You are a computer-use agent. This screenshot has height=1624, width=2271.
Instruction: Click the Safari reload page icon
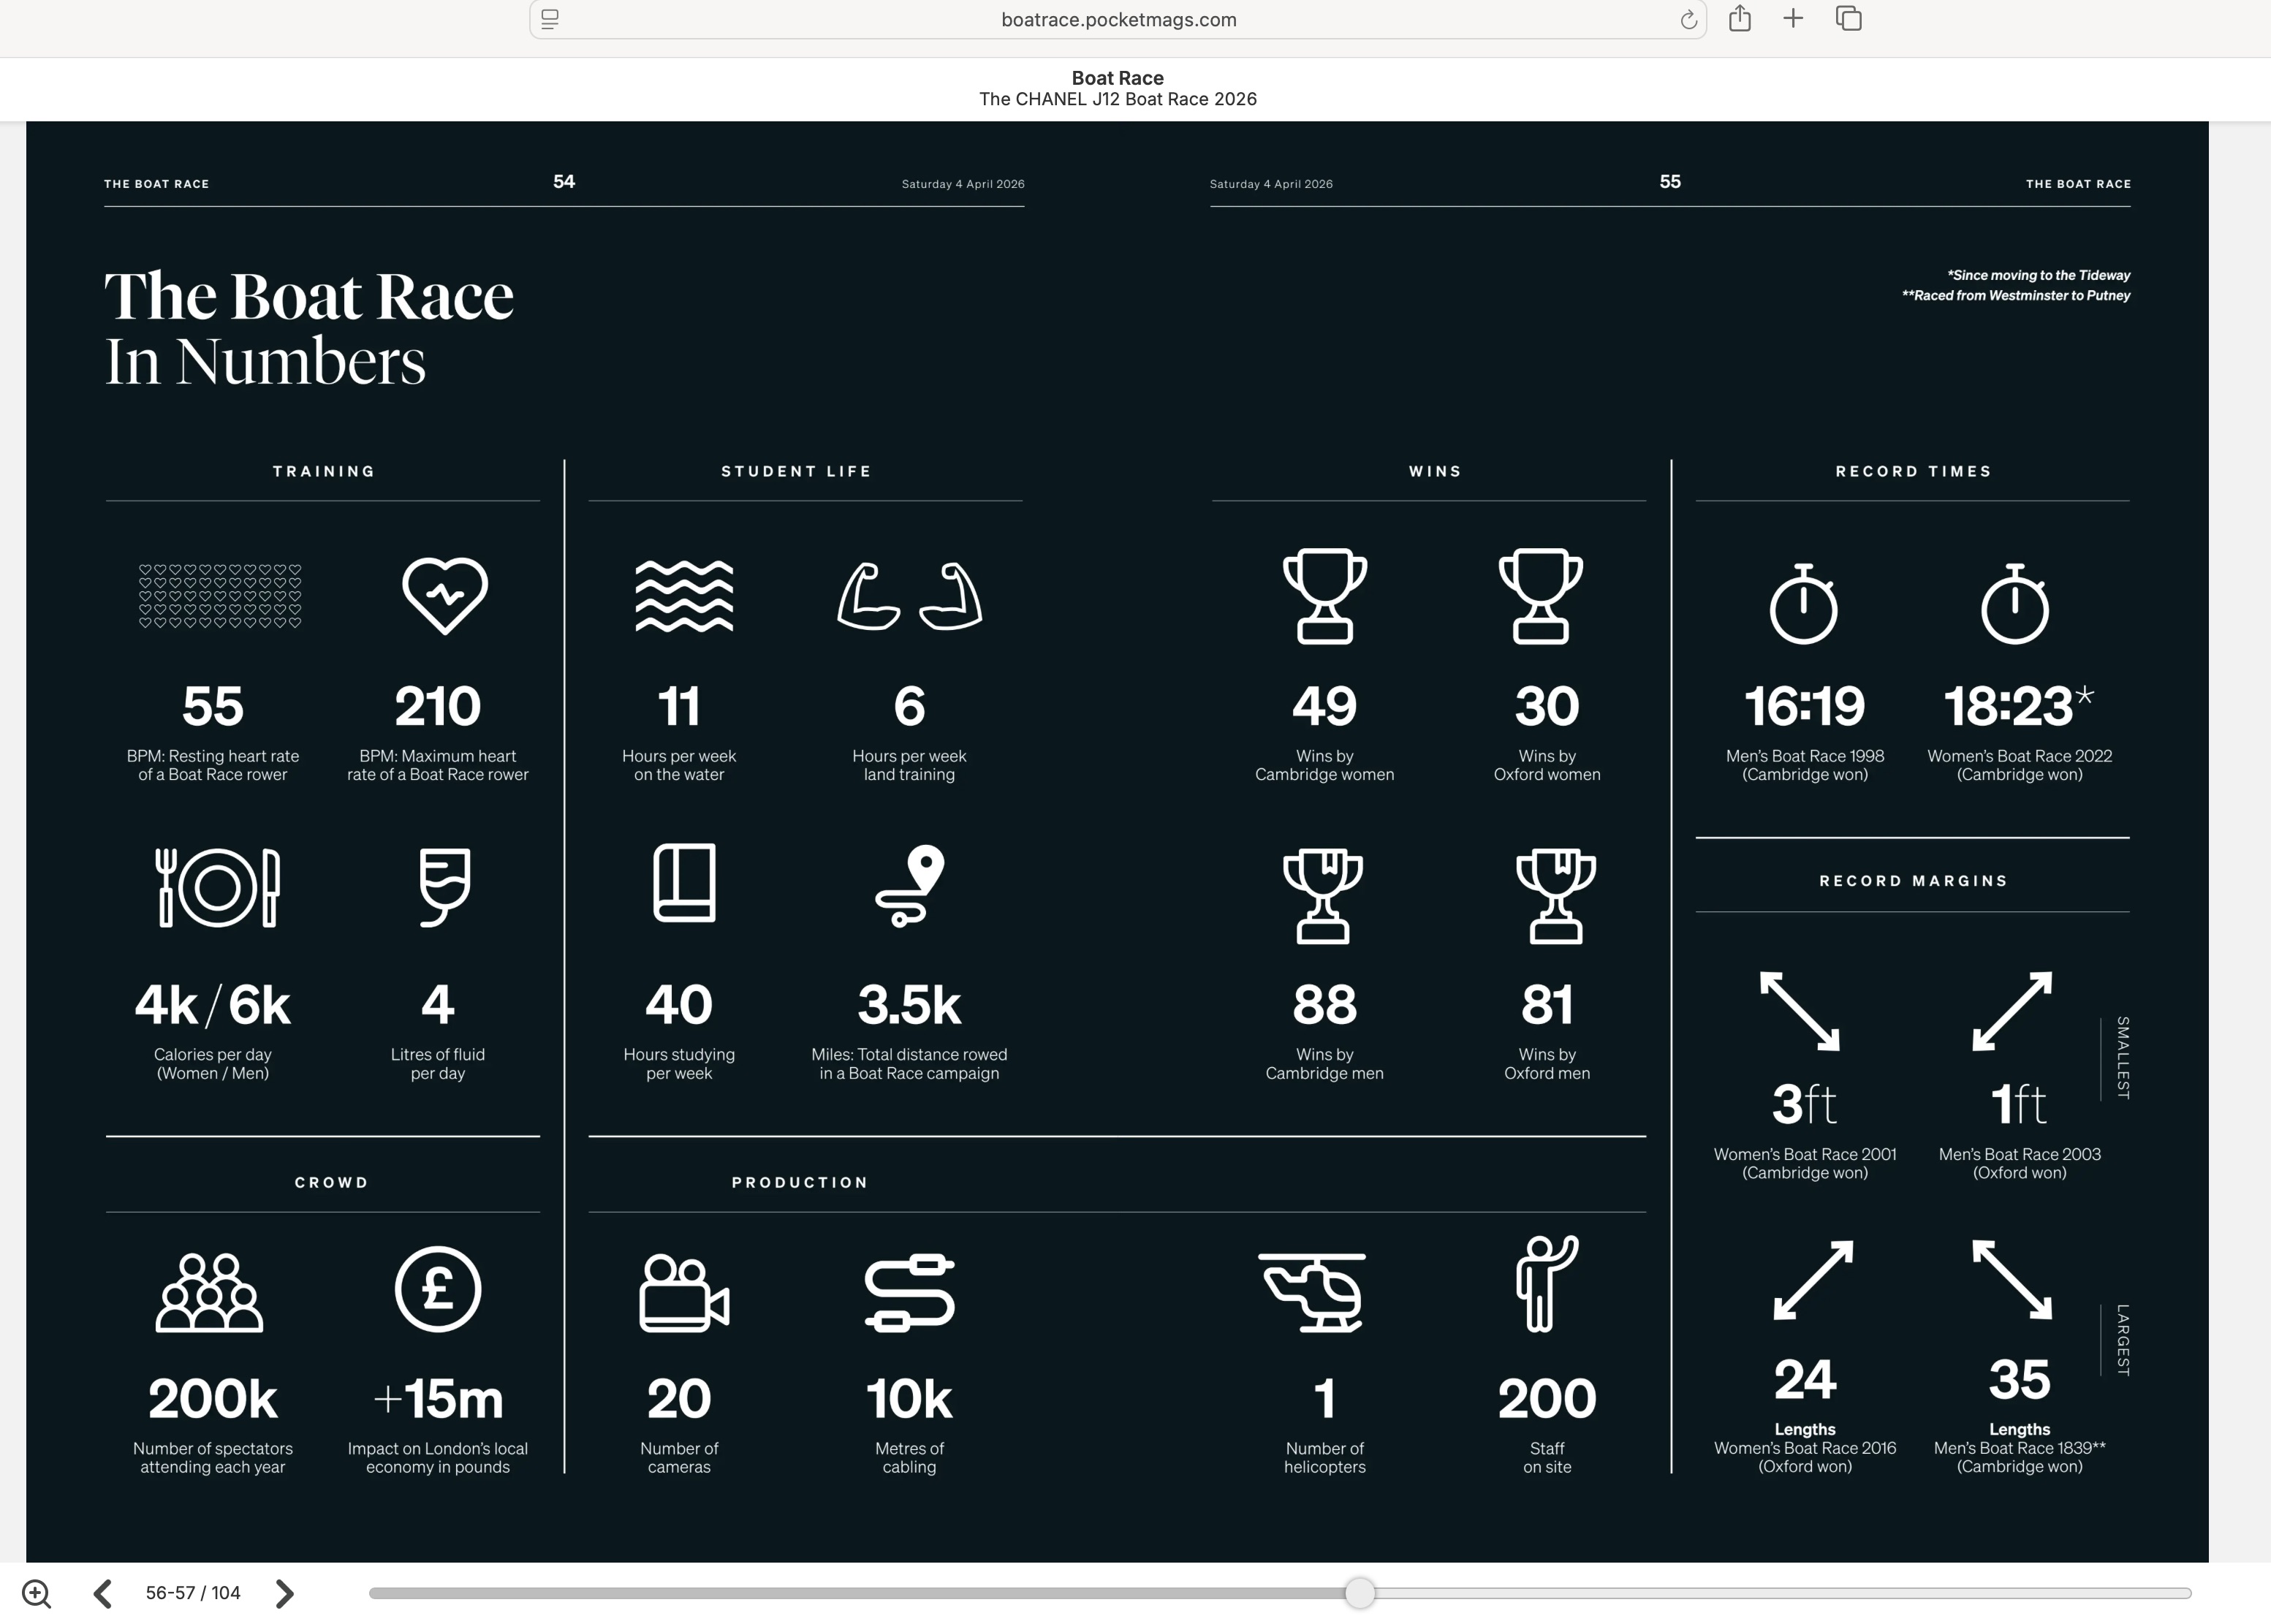point(1688,20)
